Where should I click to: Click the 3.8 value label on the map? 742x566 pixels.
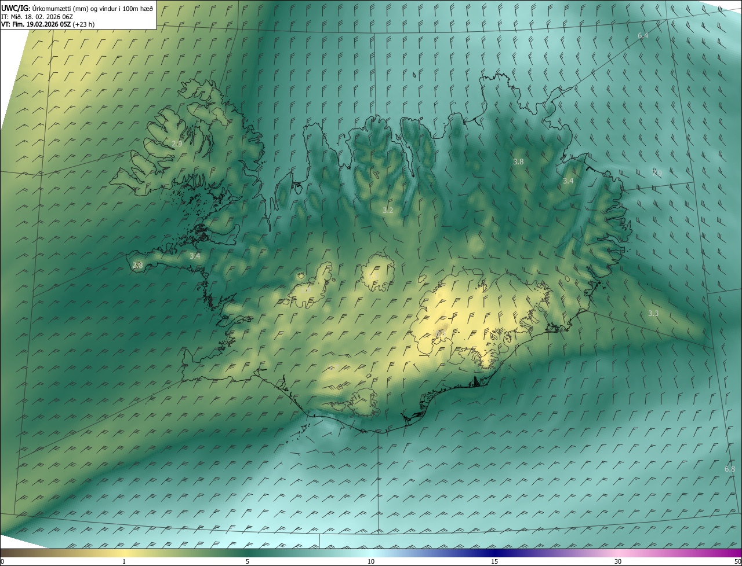tap(518, 162)
